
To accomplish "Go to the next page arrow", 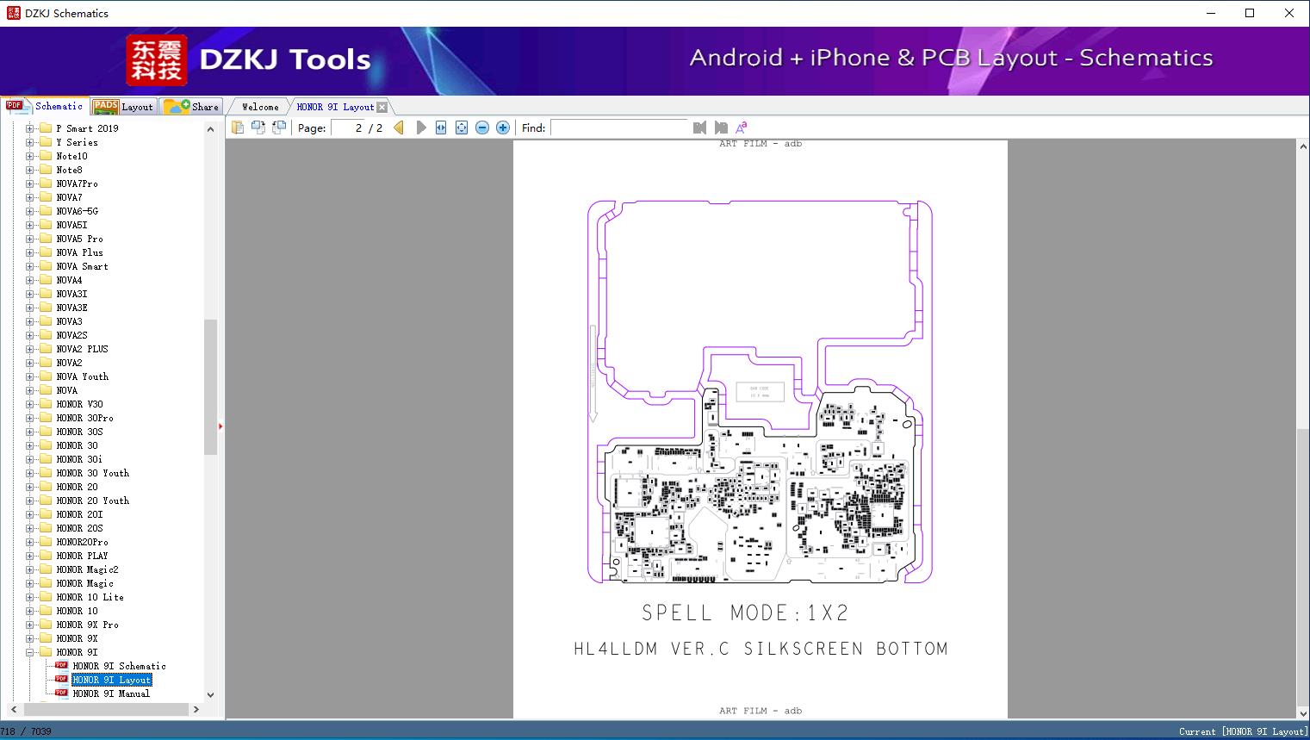I will 421,127.
